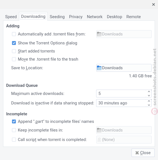Image resolution: width=158 pixels, height=160 pixels.
Task: Toggle Move the .torrent file to the trash
Action: point(14,59)
